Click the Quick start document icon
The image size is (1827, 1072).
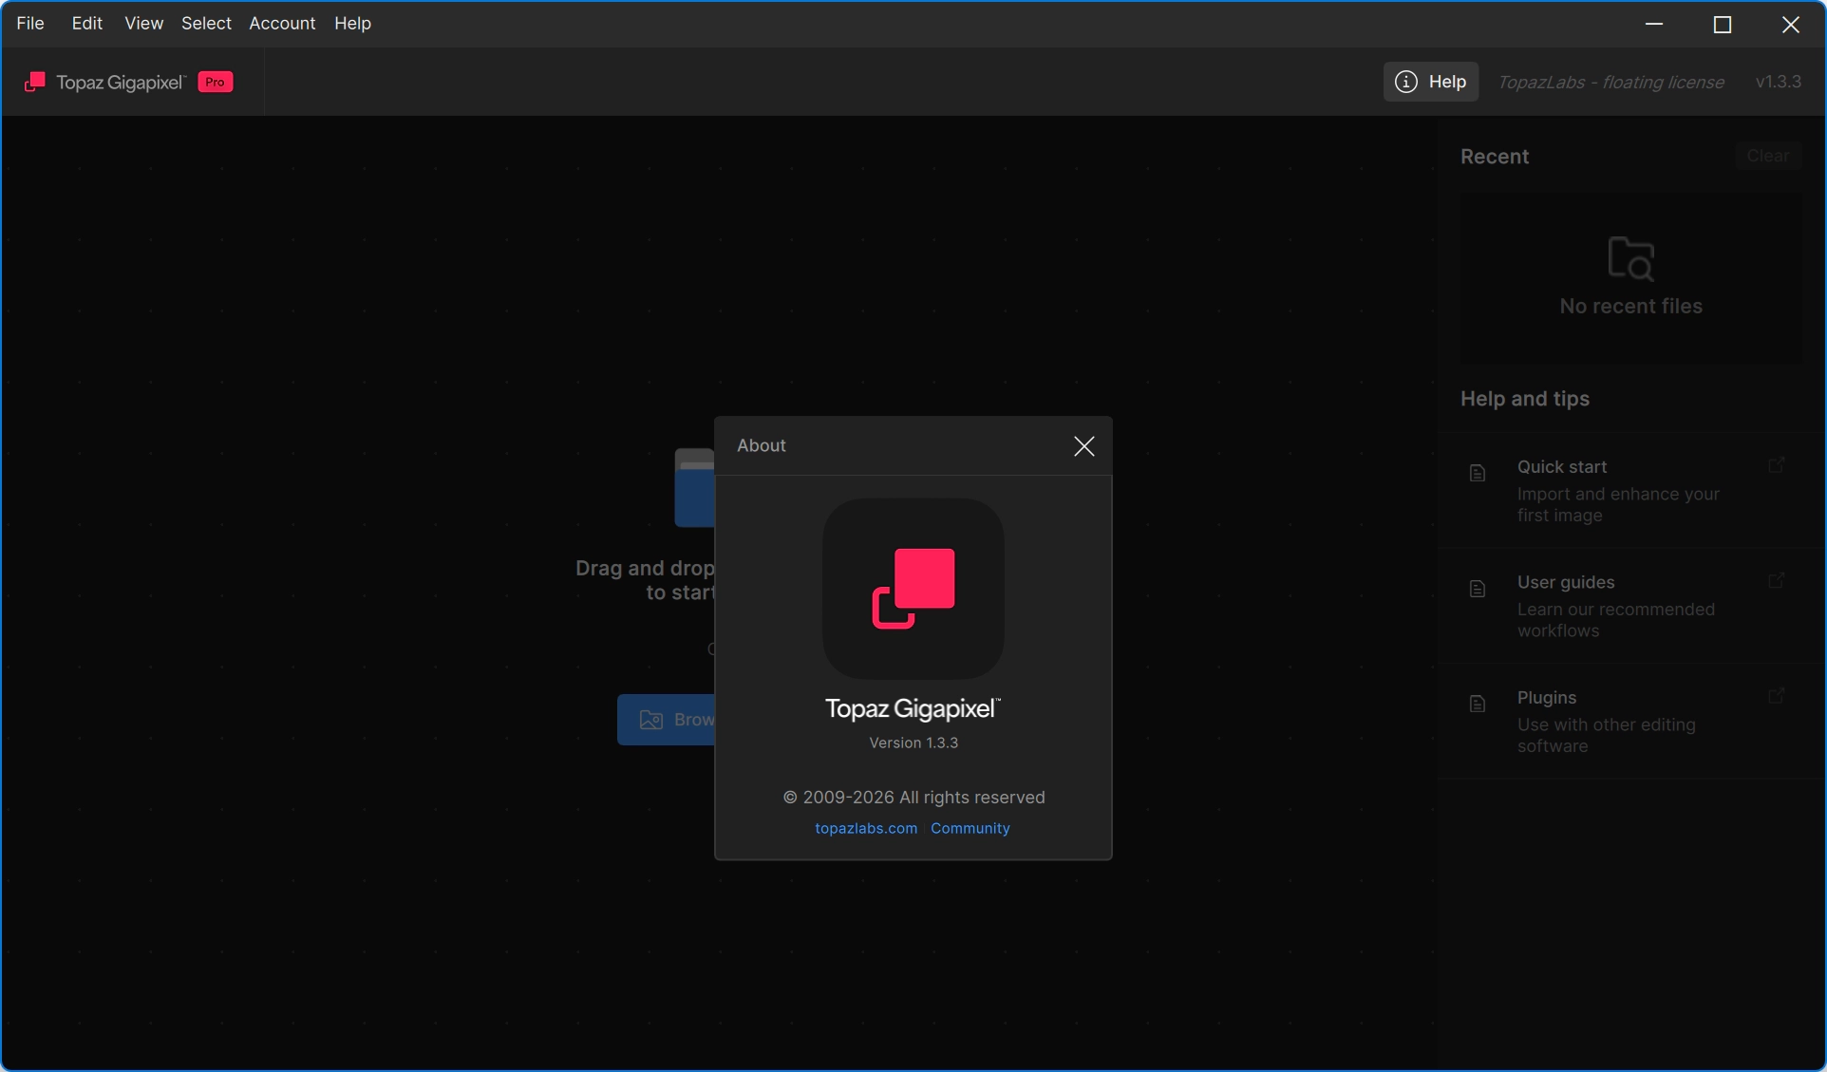point(1477,473)
